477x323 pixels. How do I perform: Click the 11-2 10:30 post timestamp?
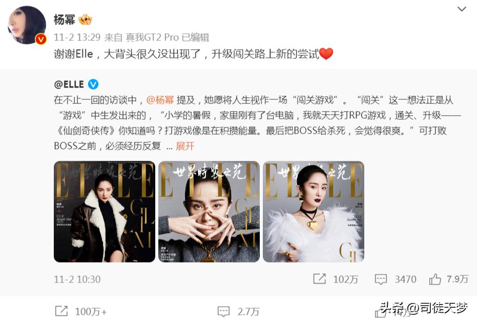coord(77,279)
